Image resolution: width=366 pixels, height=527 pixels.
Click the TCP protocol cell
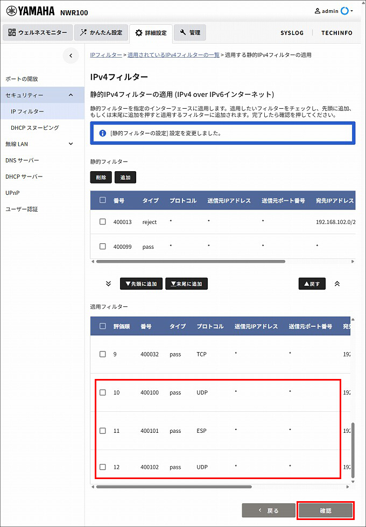coord(202,354)
